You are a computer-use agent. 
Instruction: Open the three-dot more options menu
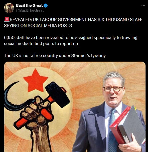tap(143, 5)
